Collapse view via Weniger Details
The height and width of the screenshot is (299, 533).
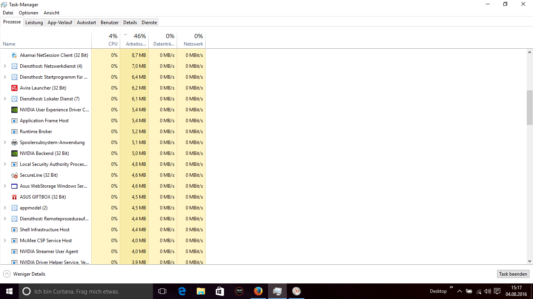[x=24, y=274]
